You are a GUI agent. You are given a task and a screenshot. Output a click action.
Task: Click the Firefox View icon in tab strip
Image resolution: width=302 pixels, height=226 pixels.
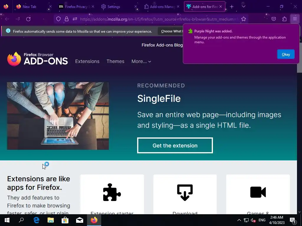point(6,6)
